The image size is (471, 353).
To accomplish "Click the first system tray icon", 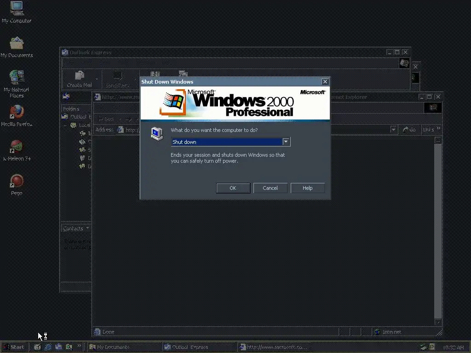I will coord(424,347).
